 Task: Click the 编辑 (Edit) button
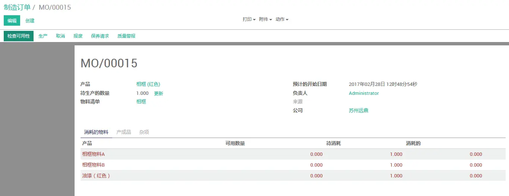(x=12, y=20)
